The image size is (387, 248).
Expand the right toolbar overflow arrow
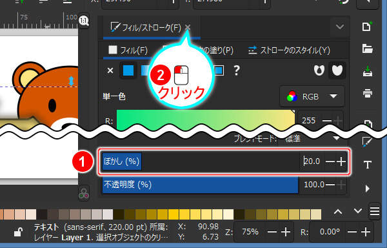point(368,189)
